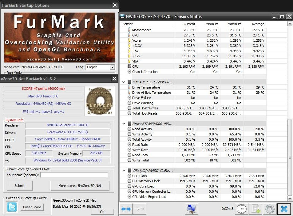293x216 pixels.
Task: Click the HWiNFO vertical scrollbar thumb
Action: pyautogui.click(x=290, y=157)
